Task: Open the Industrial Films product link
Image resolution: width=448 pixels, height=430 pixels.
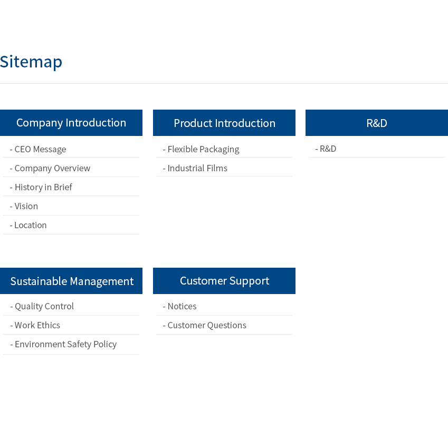Action: 195,168
